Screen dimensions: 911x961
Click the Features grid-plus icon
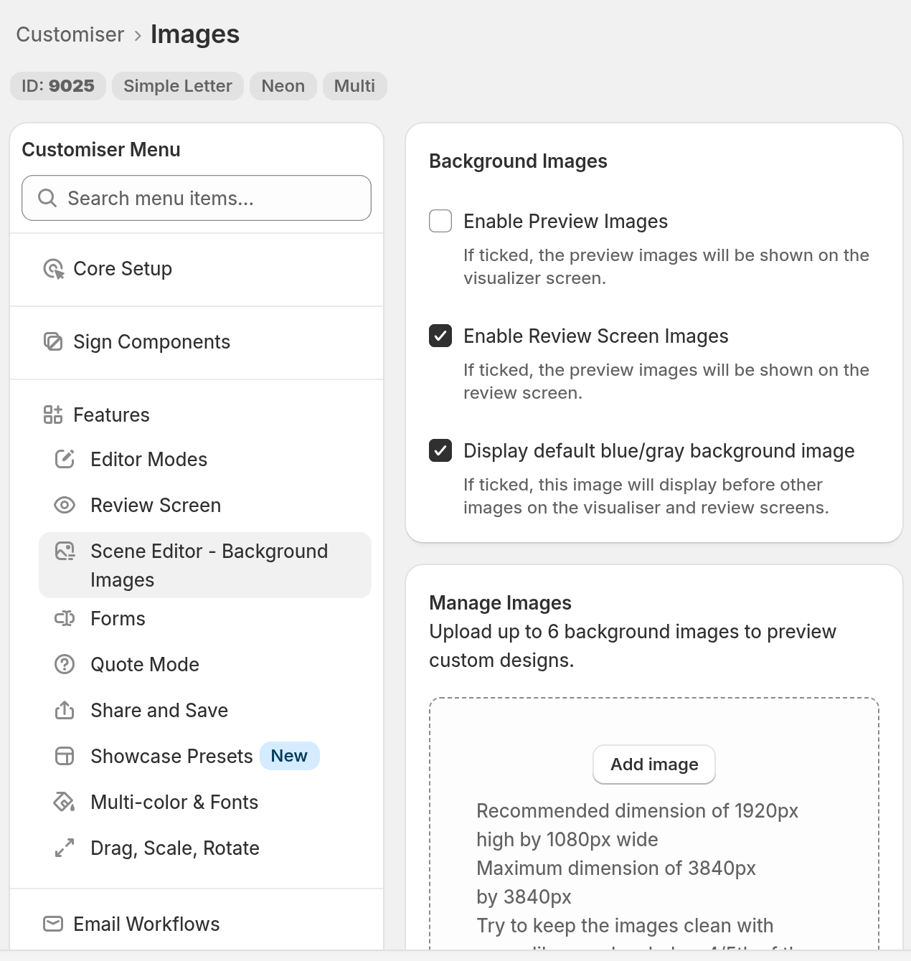54,415
